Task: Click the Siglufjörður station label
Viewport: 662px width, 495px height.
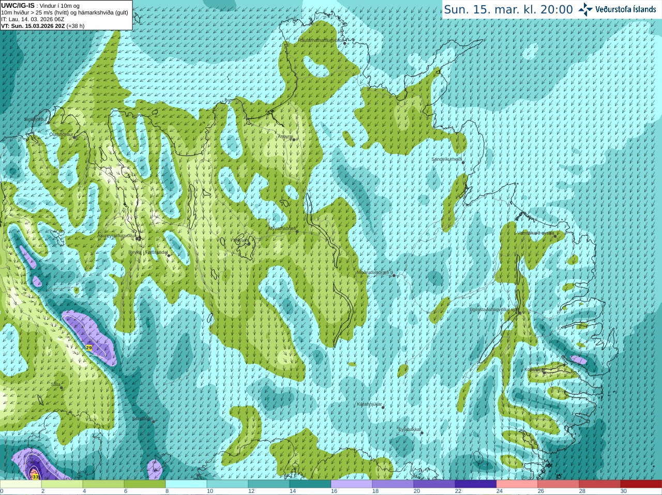Action: coord(36,119)
